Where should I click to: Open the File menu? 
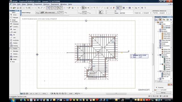pos(15,4)
